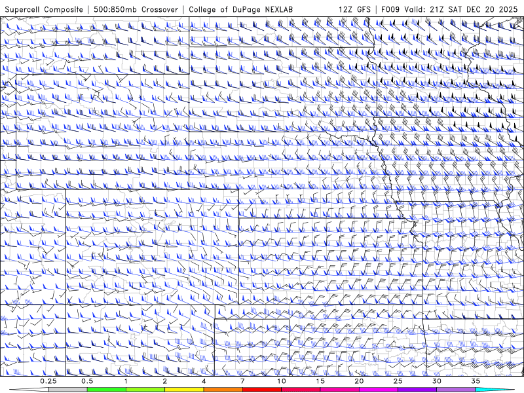Image resolution: width=524 pixels, height=393 pixels.
Task: Pick the bright green color bar segment
Action: pos(107,390)
